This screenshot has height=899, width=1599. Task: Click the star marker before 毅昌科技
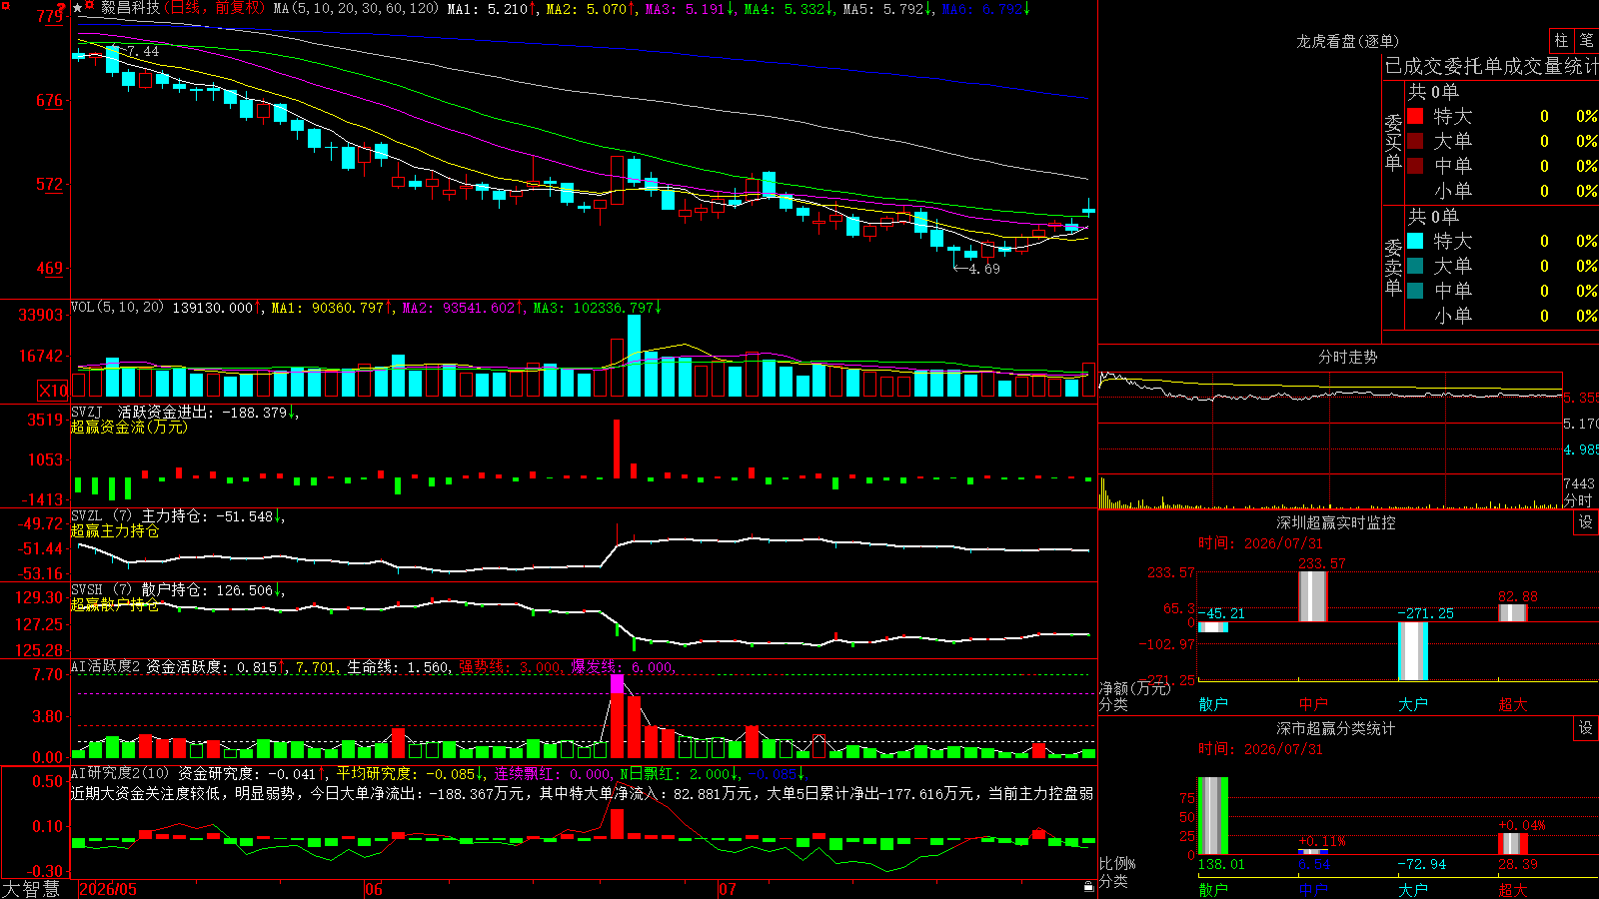(78, 8)
